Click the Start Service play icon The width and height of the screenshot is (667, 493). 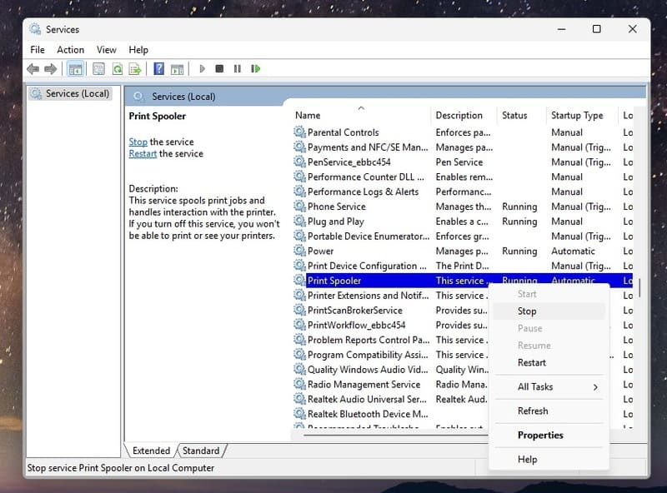click(x=203, y=68)
